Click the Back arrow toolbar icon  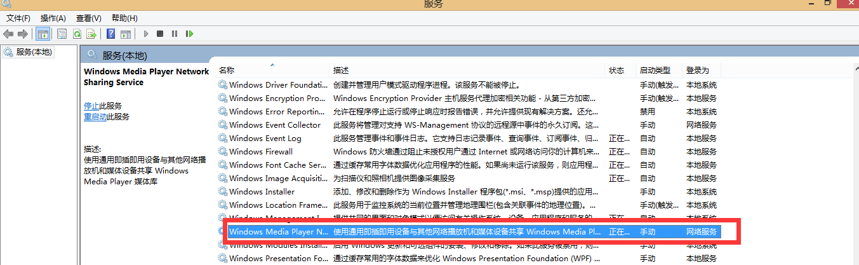pyautogui.click(x=8, y=34)
